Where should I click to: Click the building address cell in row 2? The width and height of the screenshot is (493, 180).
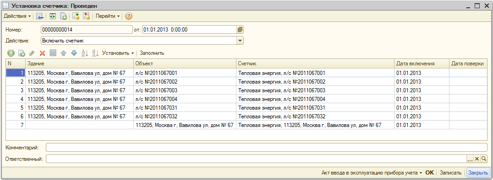point(80,81)
